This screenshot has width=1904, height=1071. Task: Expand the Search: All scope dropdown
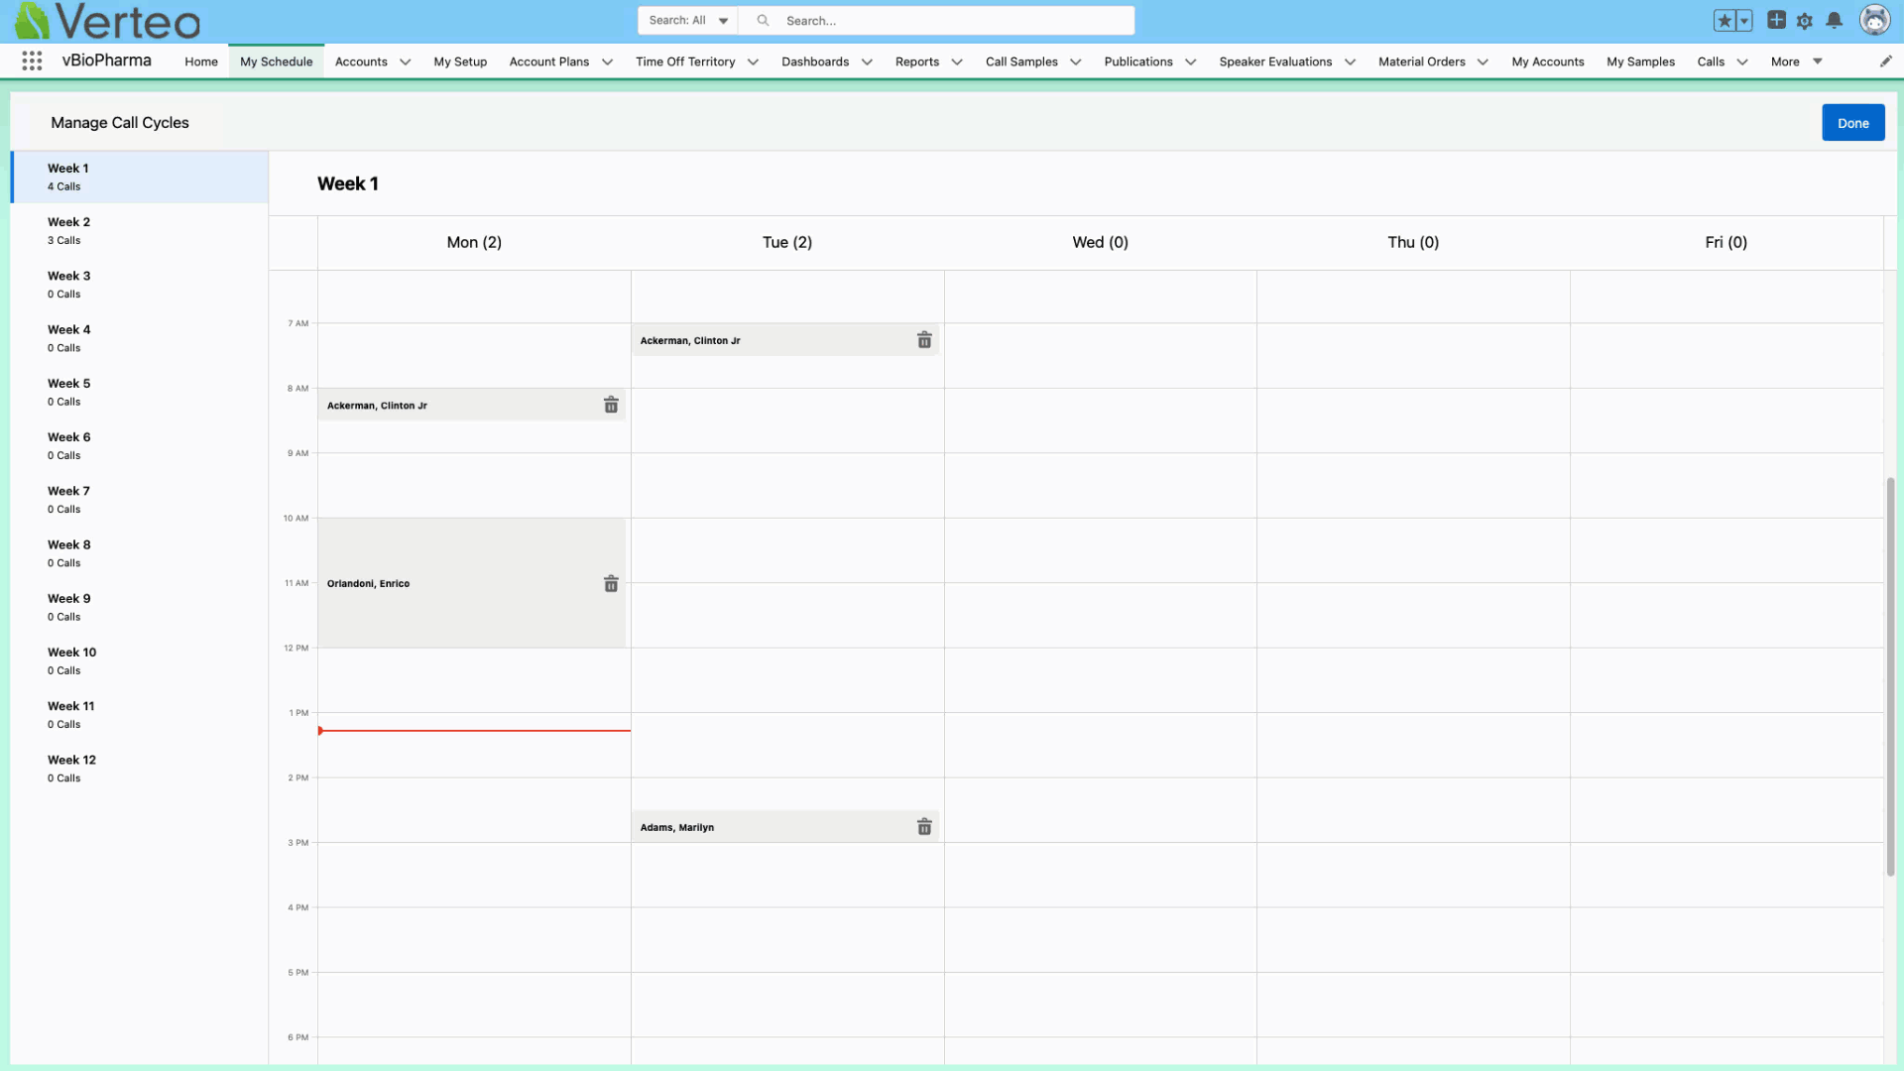coord(688,21)
